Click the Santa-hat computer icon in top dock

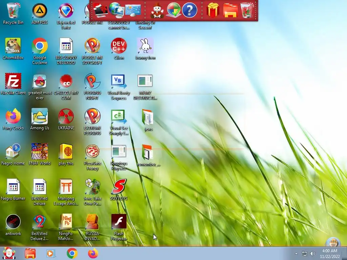[x=101, y=10]
